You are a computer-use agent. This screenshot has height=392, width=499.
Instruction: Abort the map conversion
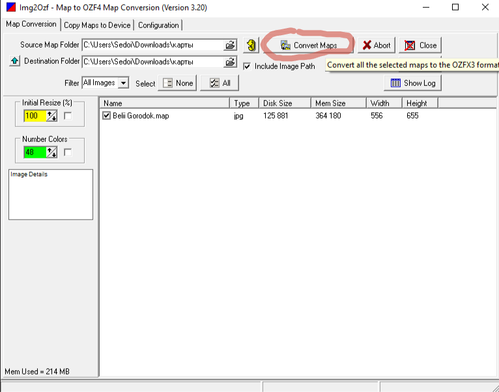coord(377,46)
